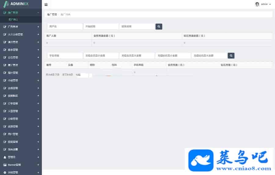Click the person icon next to 管理员
This screenshot has width=275, height=175.
coord(5,157)
